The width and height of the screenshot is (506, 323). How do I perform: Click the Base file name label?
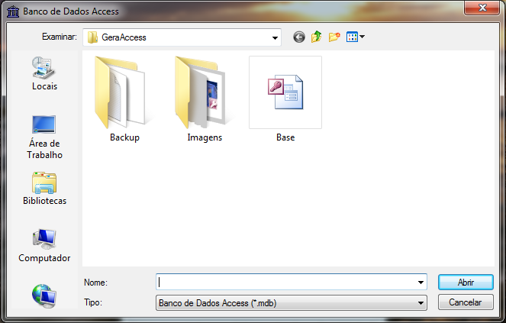click(x=285, y=137)
